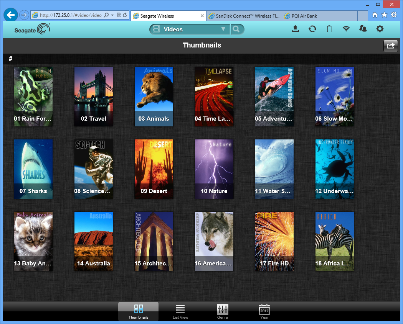Viewport: 403px width, 324px height.
Task: Click the share export button beside Thumbnails
Action: pyautogui.click(x=391, y=46)
